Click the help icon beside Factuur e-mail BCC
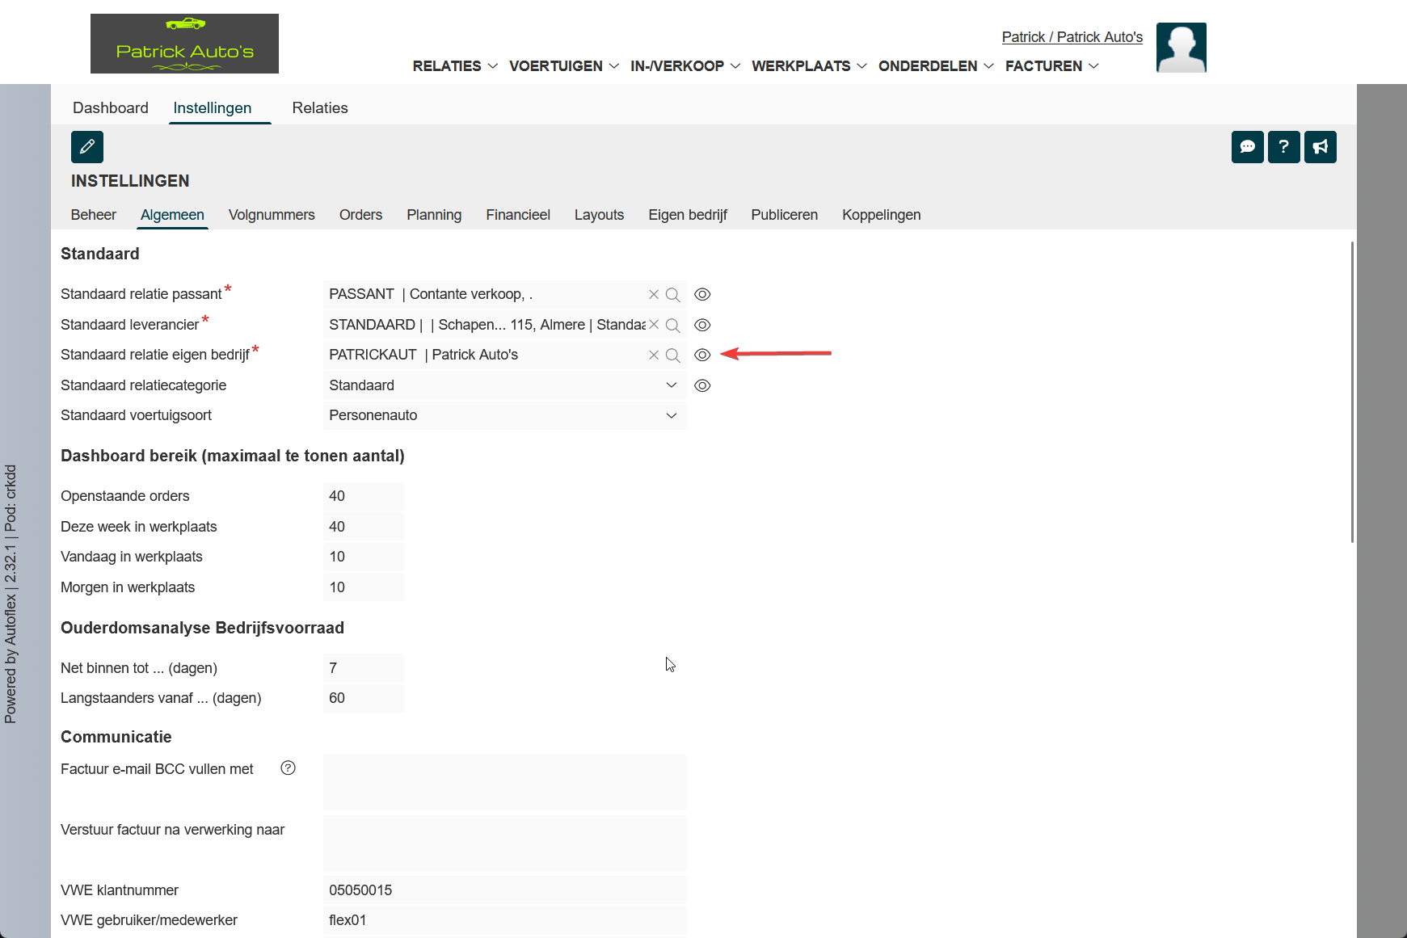This screenshot has width=1407, height=938. (288, 768)
